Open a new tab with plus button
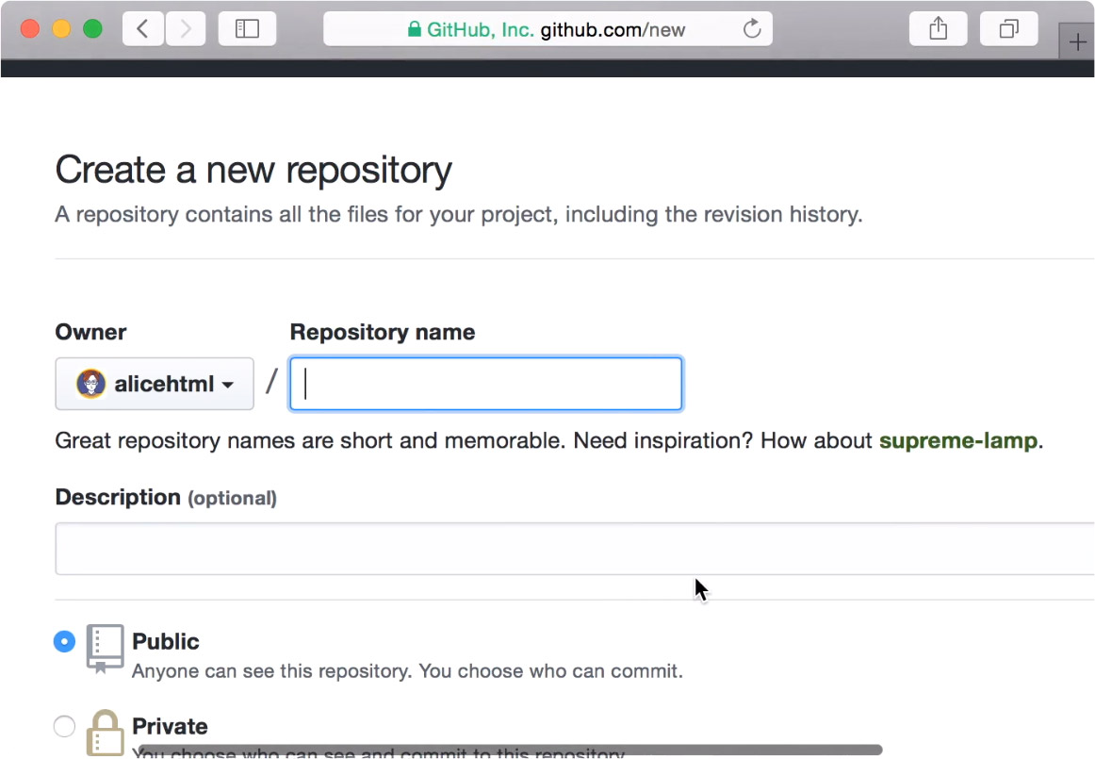This screenshot has width=1095, height=759. click(1077, 42)
